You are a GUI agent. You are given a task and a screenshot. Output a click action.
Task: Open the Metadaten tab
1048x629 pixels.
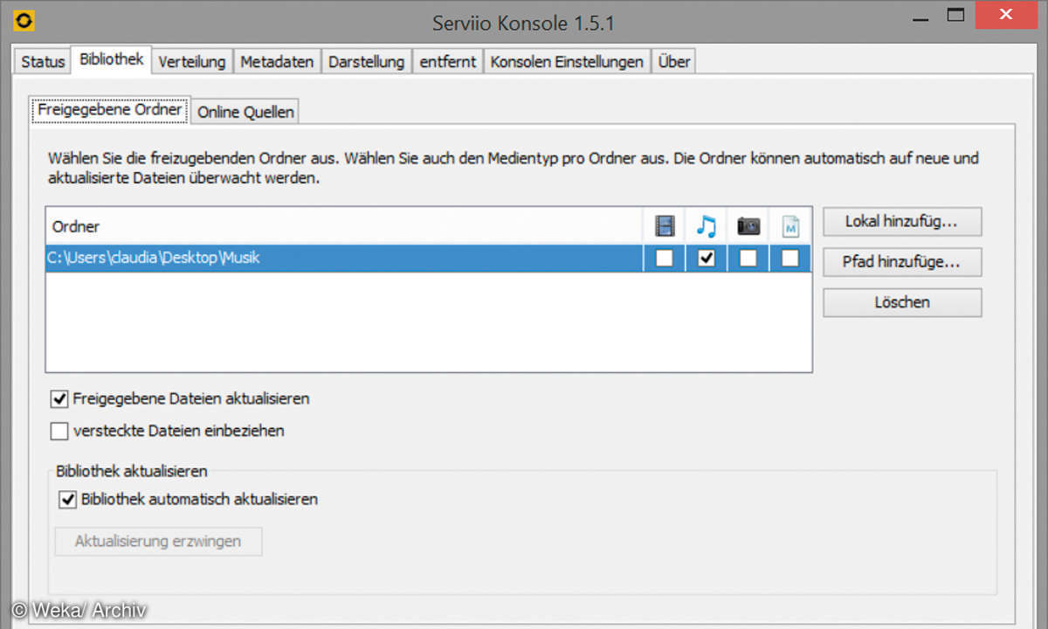[277, 61]
